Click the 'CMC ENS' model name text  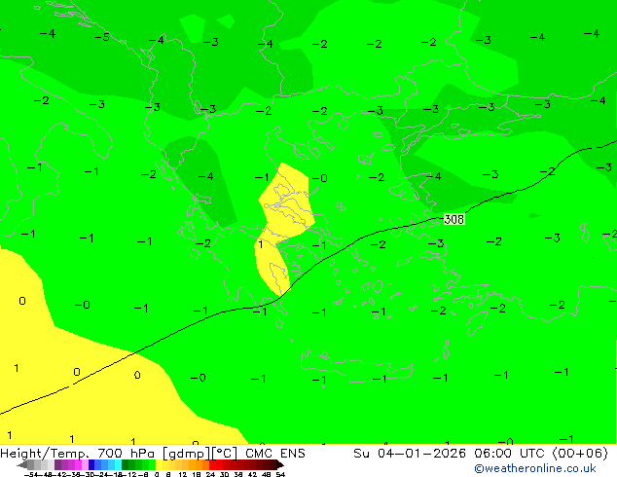pyautogui.click(x=275, y=454)
